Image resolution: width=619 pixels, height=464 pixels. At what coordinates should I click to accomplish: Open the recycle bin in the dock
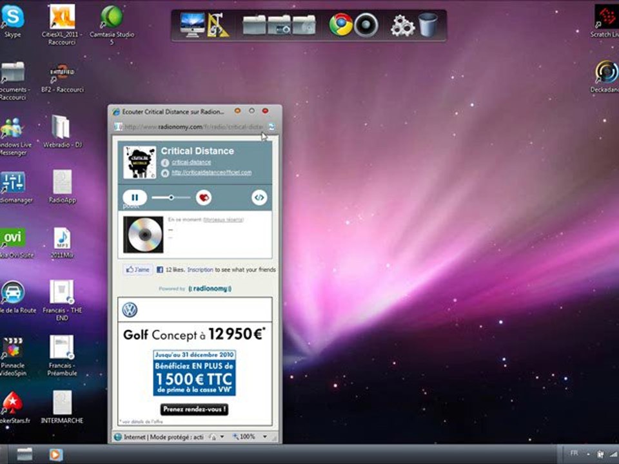(x=428, y=25)
